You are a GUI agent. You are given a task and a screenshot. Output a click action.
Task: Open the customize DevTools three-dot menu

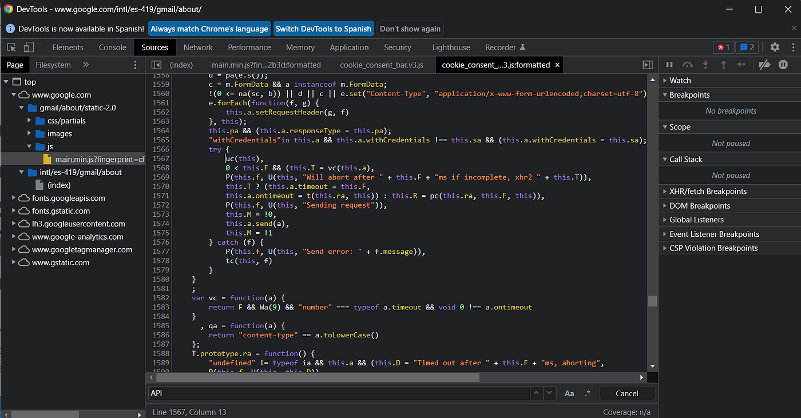792,47
